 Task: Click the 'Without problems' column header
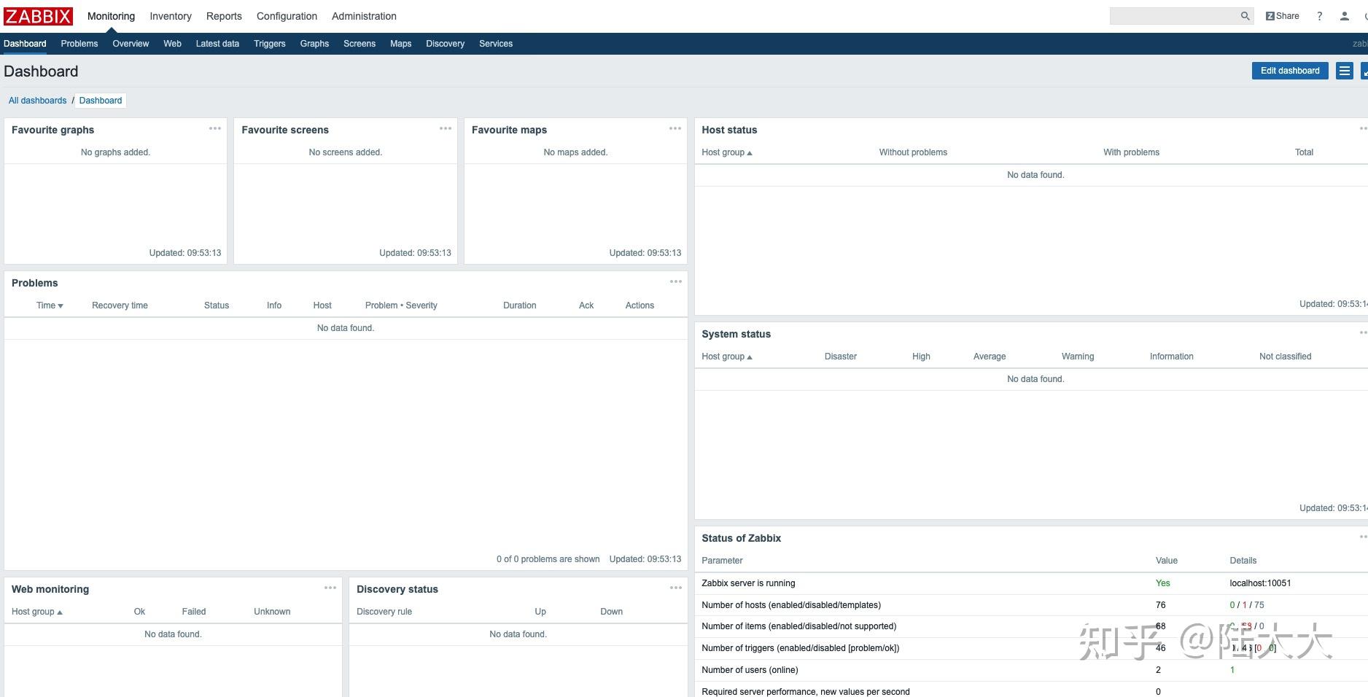click(913, 152)
